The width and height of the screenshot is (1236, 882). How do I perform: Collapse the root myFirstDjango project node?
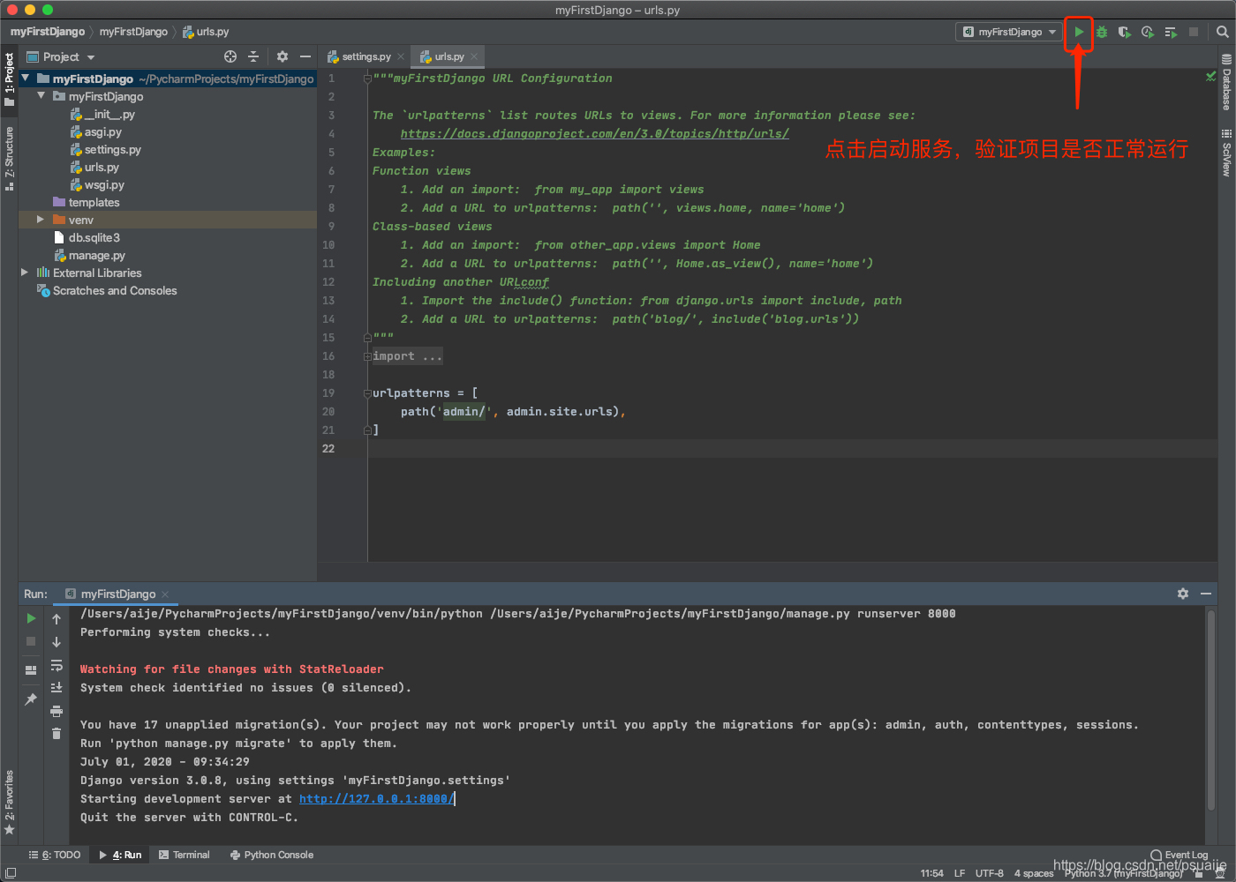[26, 78]
